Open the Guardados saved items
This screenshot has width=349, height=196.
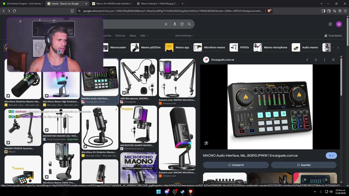(x=333, y=36)
